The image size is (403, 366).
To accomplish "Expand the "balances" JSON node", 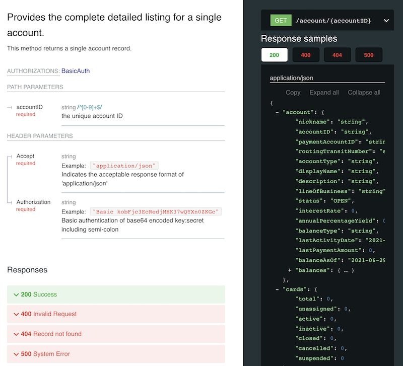I will 290,270.
